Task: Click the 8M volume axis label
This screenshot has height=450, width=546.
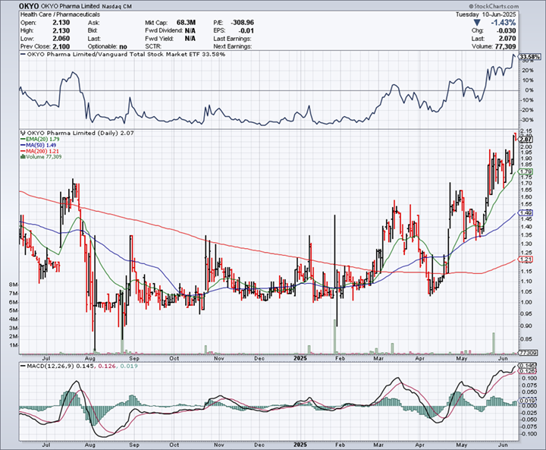Action: 14,285
